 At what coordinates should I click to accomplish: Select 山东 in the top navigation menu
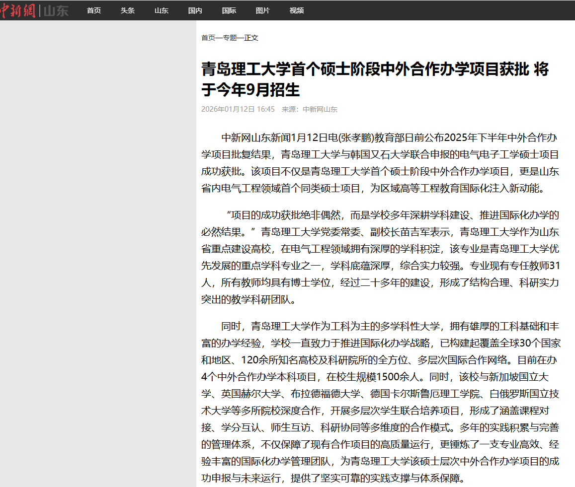point(162,10)
